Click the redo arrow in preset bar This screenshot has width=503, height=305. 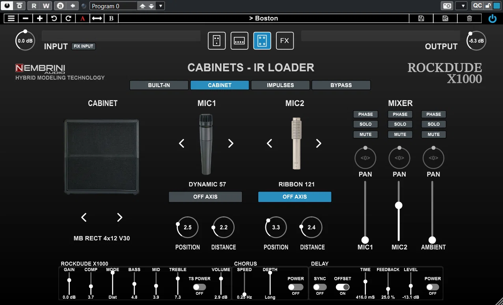point(68,18)
